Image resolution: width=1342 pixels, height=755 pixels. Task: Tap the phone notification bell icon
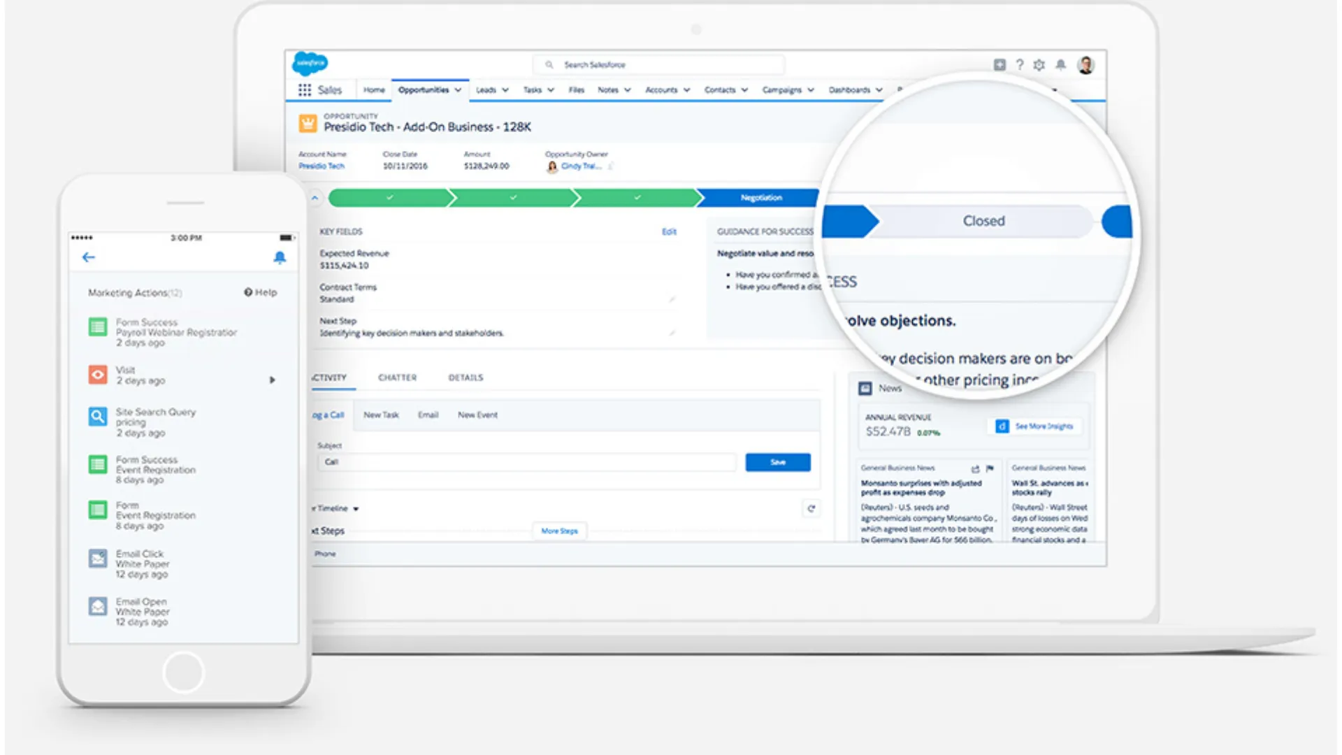pyautogui.click(x=280, y=257)
